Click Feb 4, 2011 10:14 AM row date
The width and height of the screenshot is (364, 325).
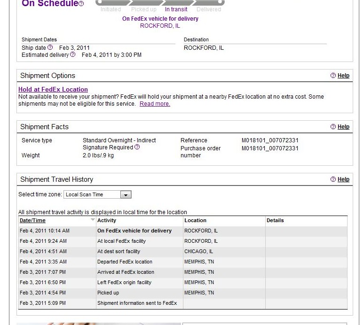(x=45, y=231)
